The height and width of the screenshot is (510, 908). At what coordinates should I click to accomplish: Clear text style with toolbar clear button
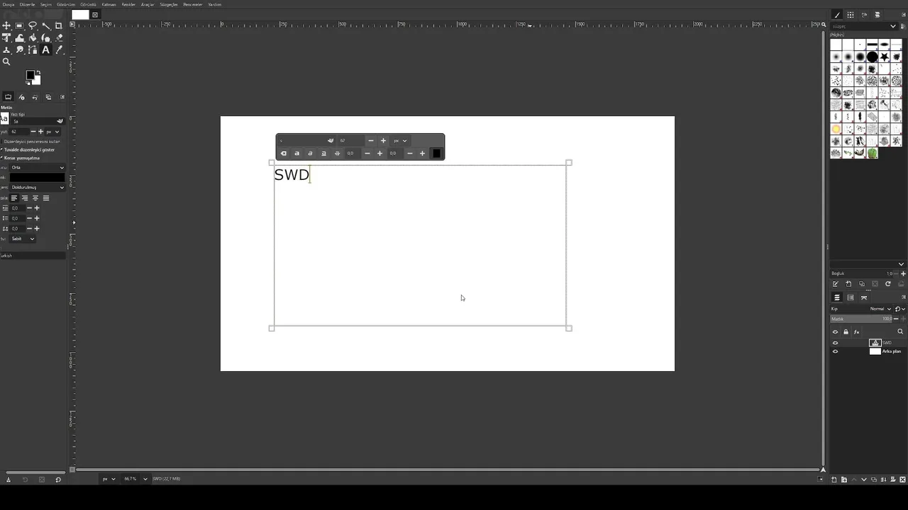point(283,153)
